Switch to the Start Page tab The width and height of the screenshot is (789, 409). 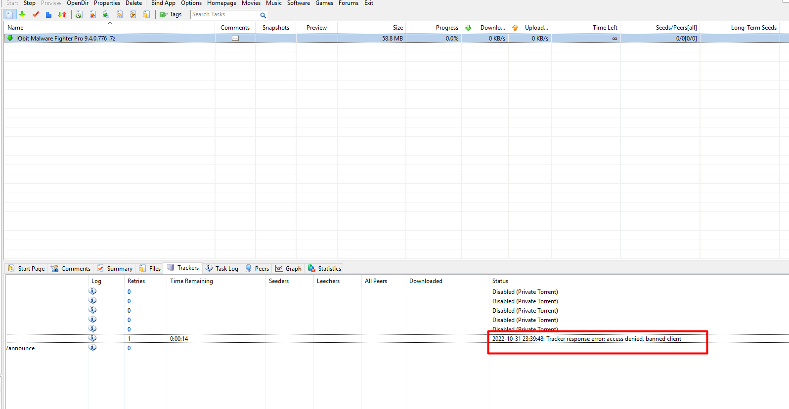tap(26, 268)
